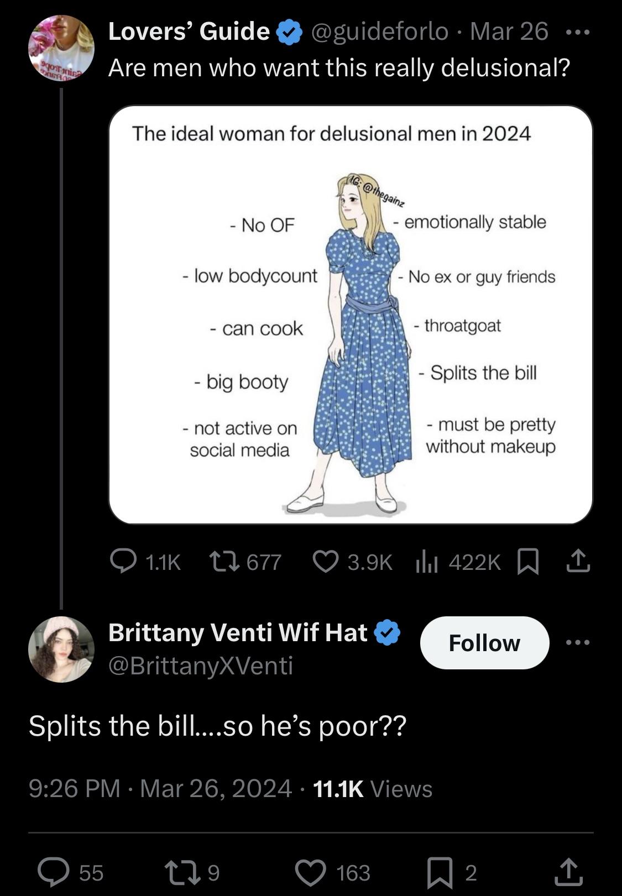The image size is (622, 896).
Task: Share the Lovers' Guide post
Action: (x=578, y=561)
